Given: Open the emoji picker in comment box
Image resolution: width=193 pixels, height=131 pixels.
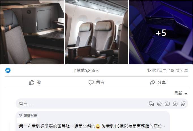Looking at the screenshot, I should (159, 104).
